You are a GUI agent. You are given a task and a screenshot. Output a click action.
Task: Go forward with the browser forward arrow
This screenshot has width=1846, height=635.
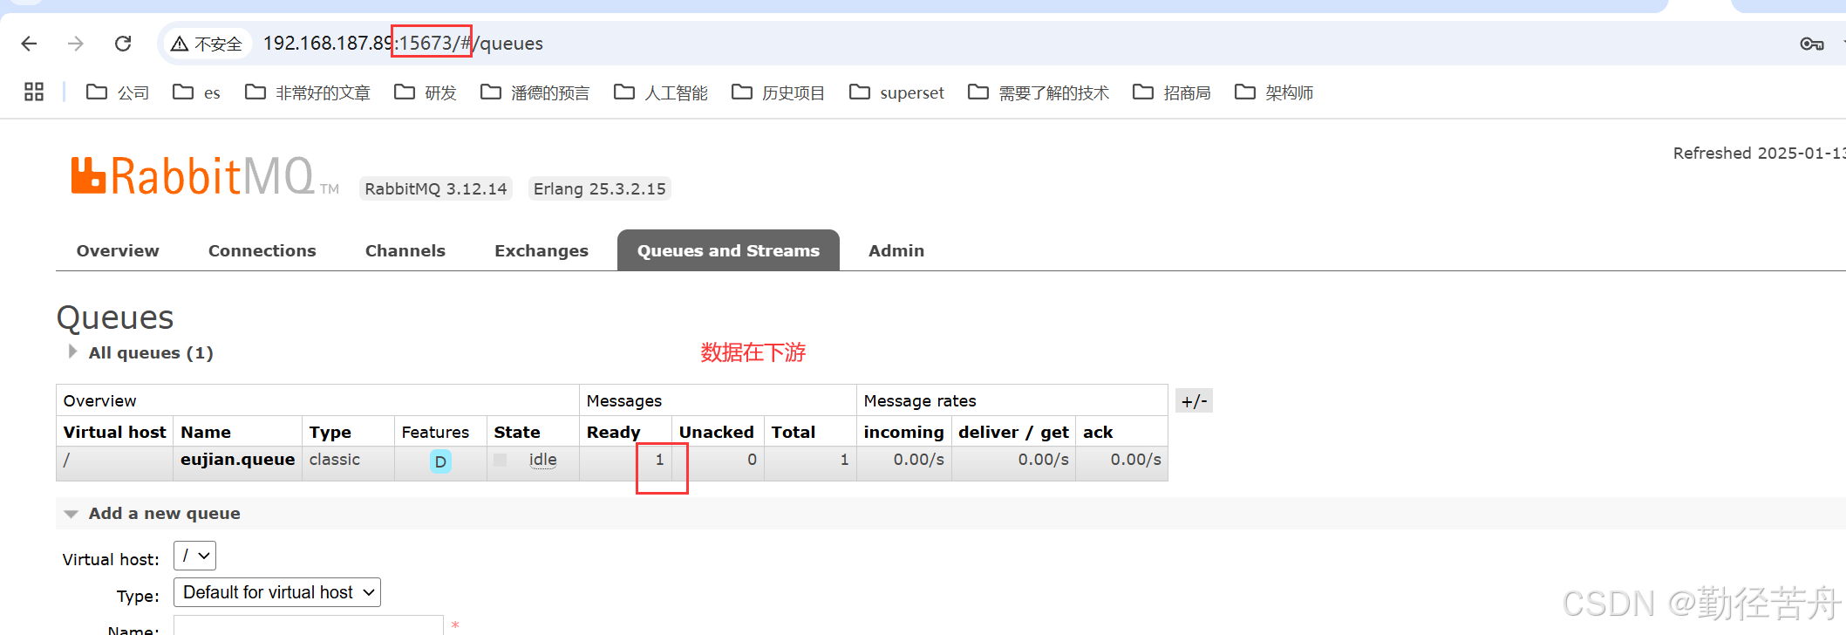(x=76, y=44)
